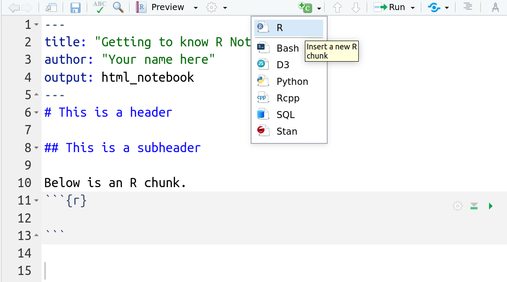
Task: Choose Python chunk from the menu
Action: (289, 81)
